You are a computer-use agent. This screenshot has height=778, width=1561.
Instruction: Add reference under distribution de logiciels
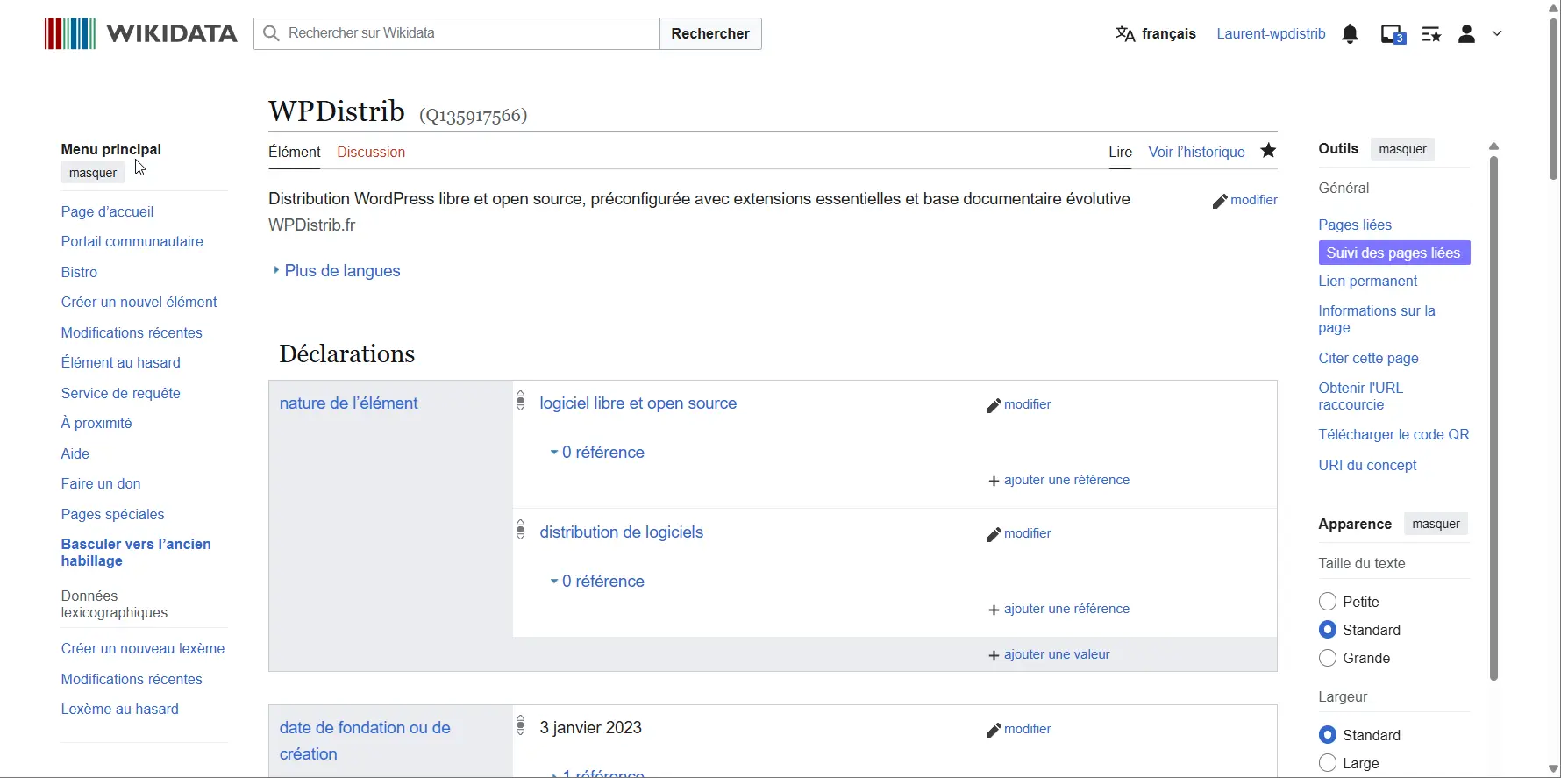1058,609
